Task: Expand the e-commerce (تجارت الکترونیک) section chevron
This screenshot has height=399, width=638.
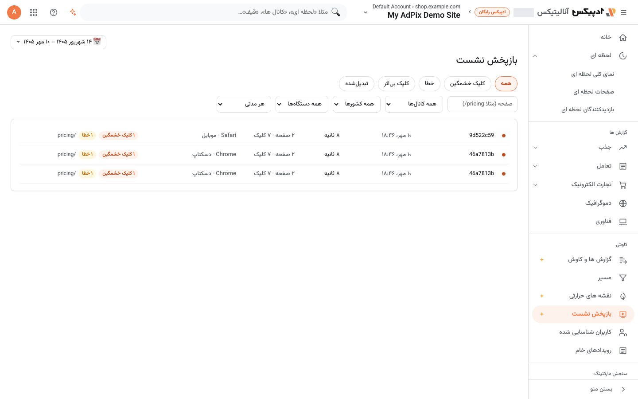Action: 535,185
